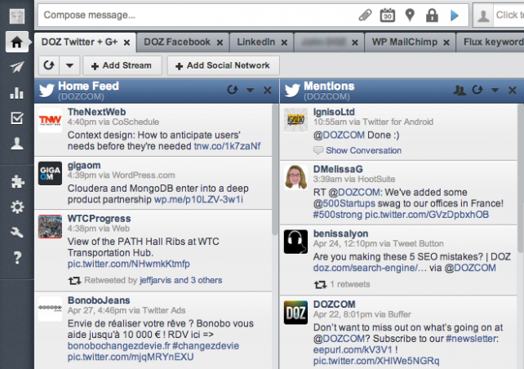The image size is (524, 369).
Task: Close the DOZ Twitter + G+ tab
Action: pos(127,42)
